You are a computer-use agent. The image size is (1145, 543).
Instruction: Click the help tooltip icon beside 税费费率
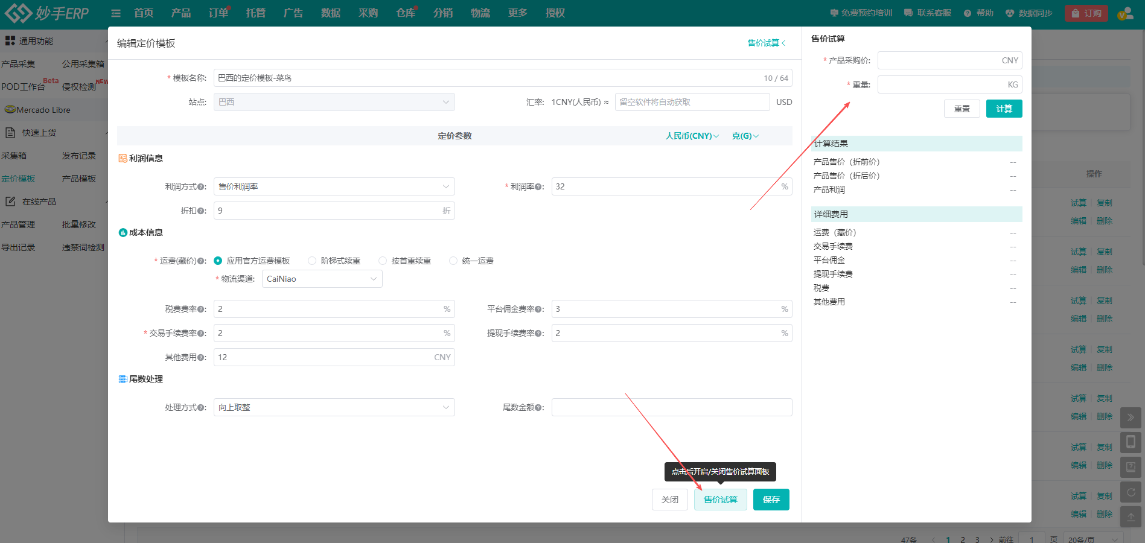tap(200, 310)
